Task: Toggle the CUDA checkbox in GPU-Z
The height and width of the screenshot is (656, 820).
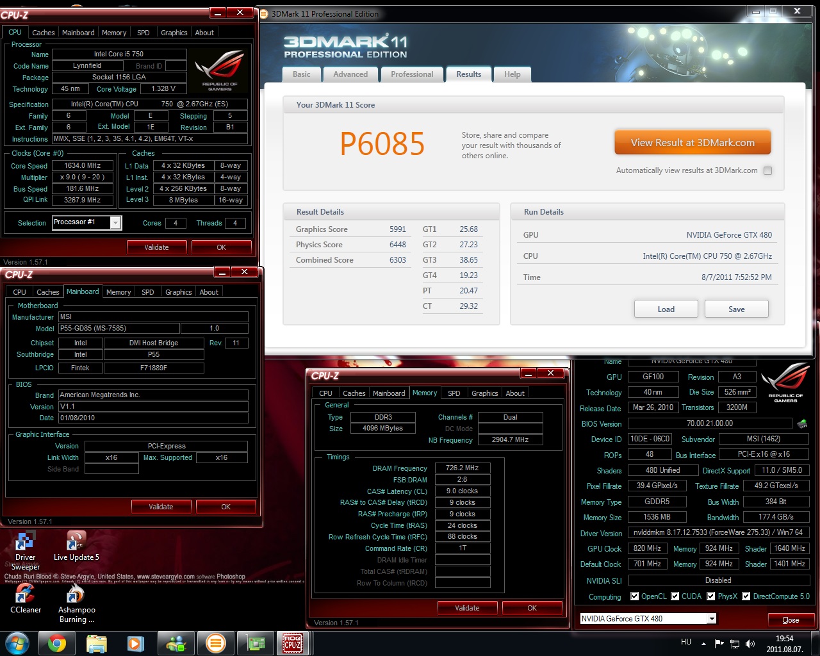Action: 675,596
